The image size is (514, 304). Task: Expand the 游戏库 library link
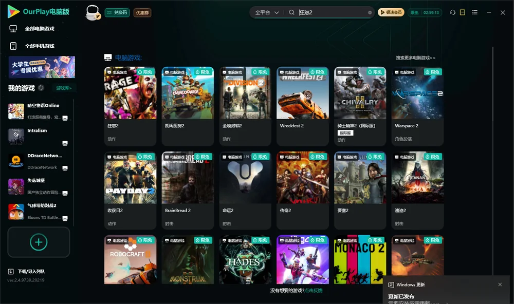tap(64, 88)
